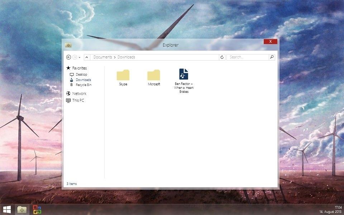Expand the breadcrumb chevron after Documents

coord(115,57)
